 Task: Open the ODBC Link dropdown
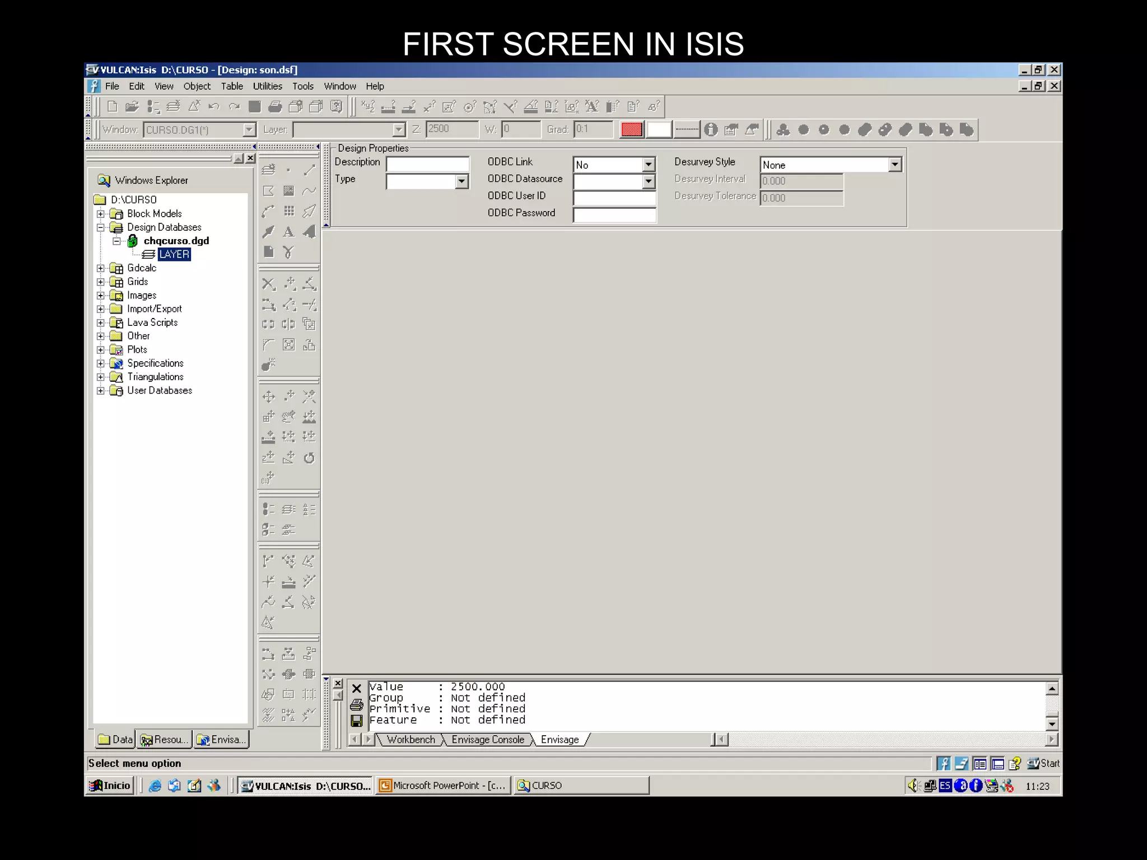(x=649, y=165)
